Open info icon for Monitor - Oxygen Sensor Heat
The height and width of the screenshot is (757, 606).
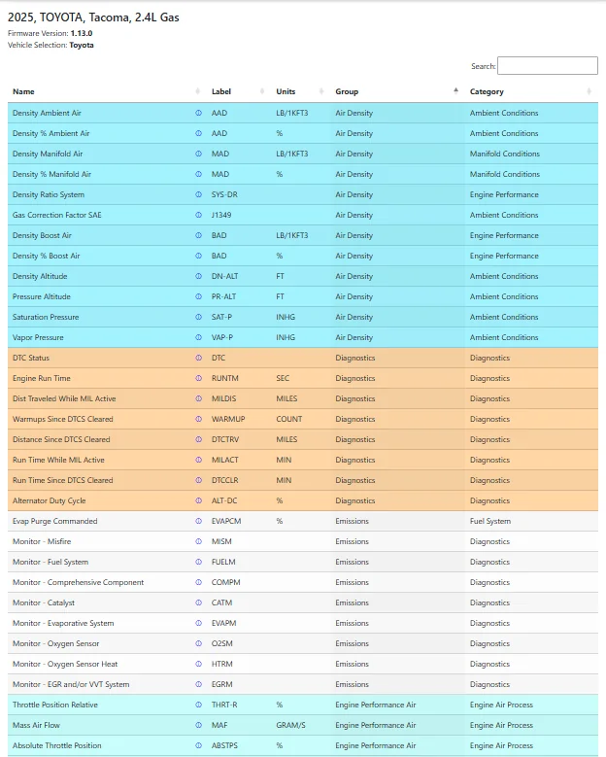(x=198, y=665)
